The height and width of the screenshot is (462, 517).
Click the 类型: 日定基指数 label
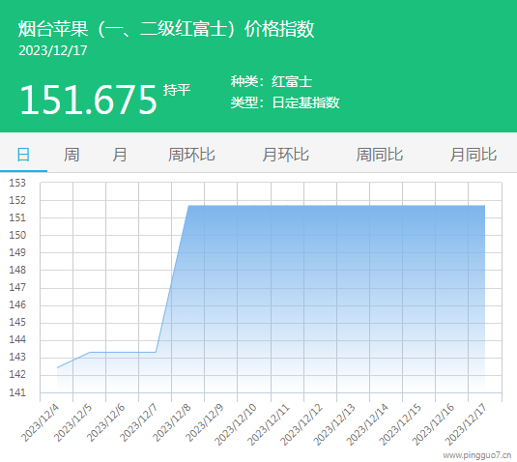pyautogui.click(x=285, y=102)
